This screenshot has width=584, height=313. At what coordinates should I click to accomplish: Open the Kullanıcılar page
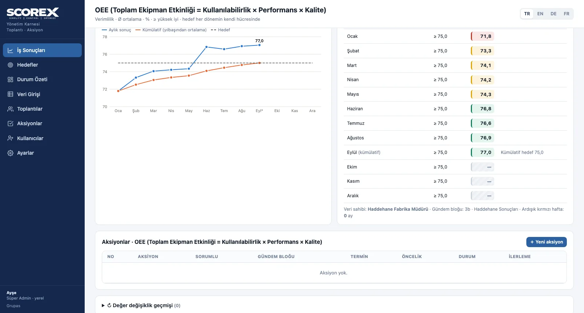tap(42, 138)
